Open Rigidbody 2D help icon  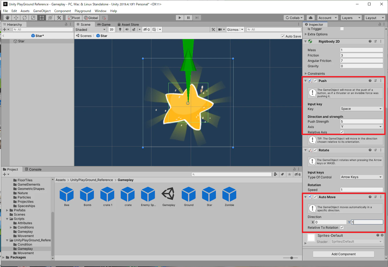[370, 41]
